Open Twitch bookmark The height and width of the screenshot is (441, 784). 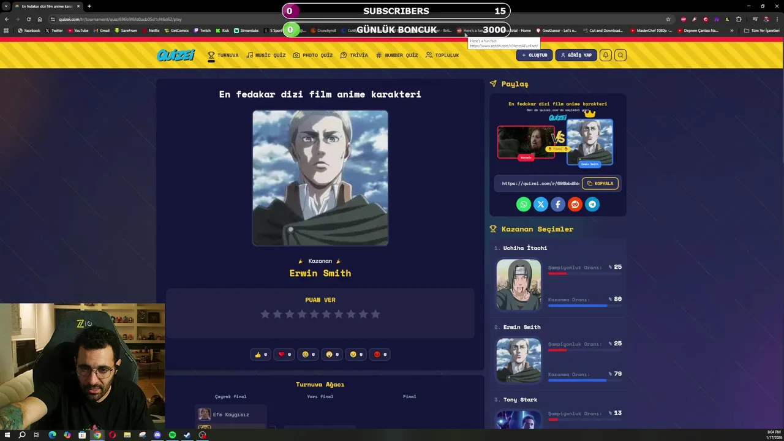click(x=202, y=30)
